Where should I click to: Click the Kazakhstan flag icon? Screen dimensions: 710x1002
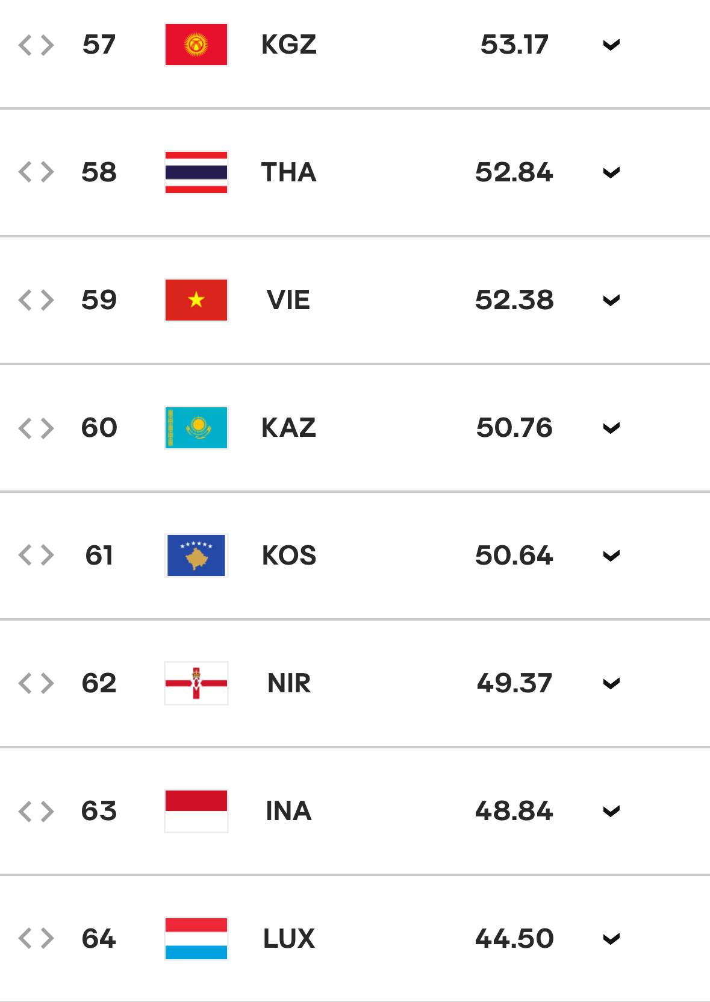pyautogui.click(x=196, y=428)
